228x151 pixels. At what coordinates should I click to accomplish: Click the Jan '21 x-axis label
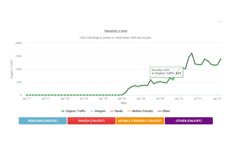click(x=179, y=99)
